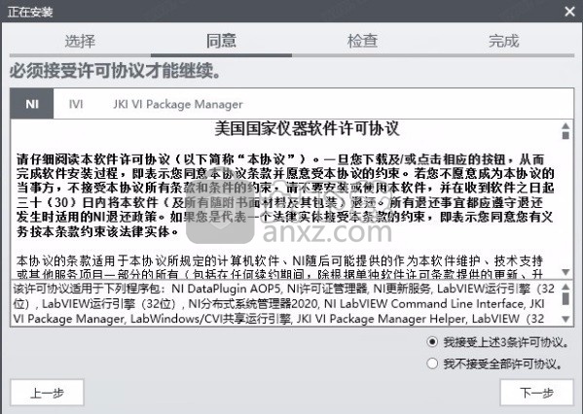Click the license text scrollbar thumb

click(x=565, y=135)
